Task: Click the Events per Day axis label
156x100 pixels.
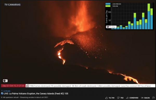Action: pyautogui.click(x=107, y=17)
